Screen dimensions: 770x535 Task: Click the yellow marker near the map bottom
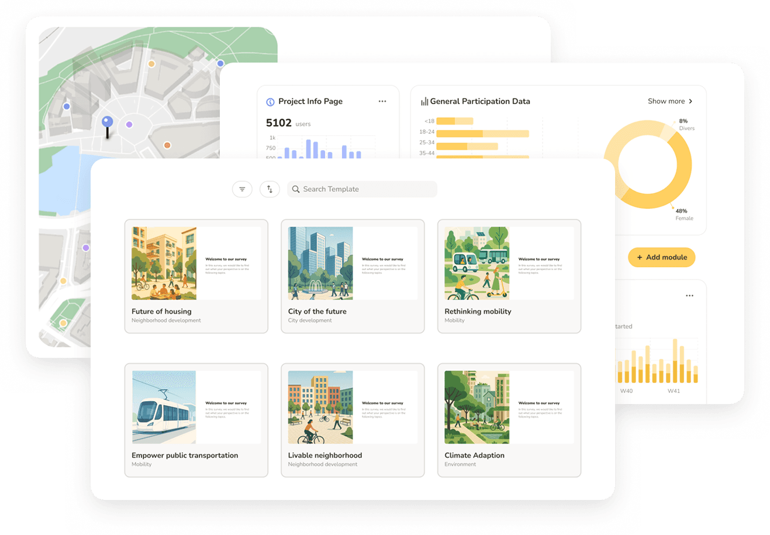(63, 322)
